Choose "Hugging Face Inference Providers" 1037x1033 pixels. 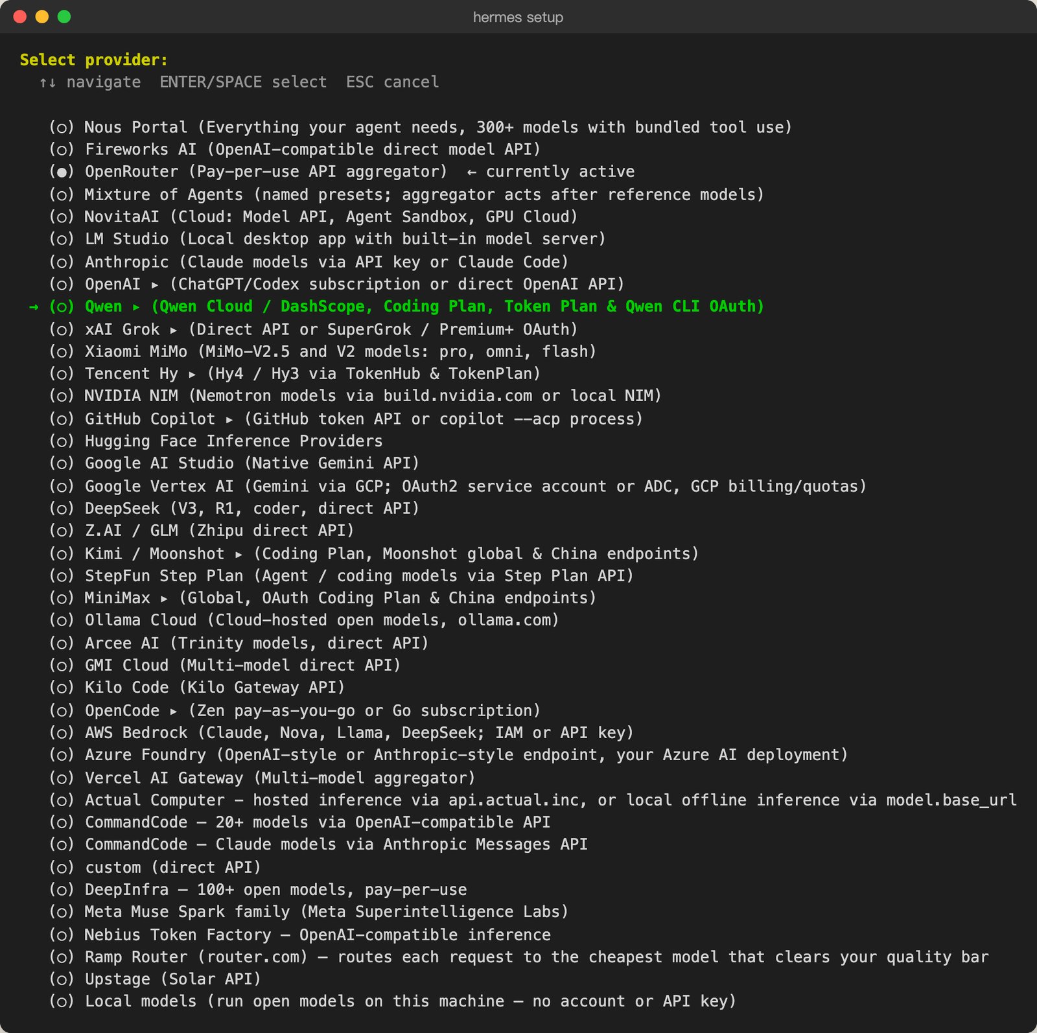click(x=216, y=441)
